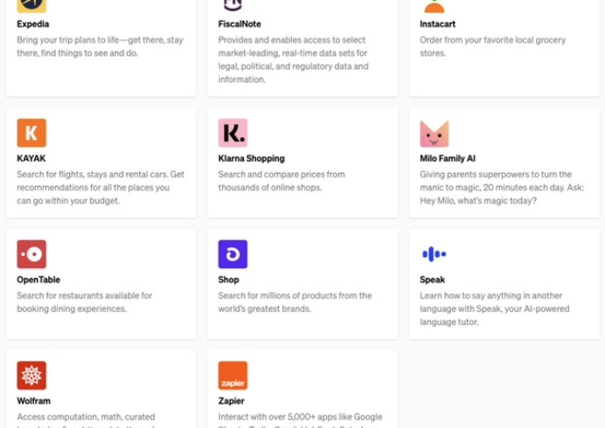Select the purple Shop logo icon
The height and width of the screenshot is (428, 605).
click(233, 254)
